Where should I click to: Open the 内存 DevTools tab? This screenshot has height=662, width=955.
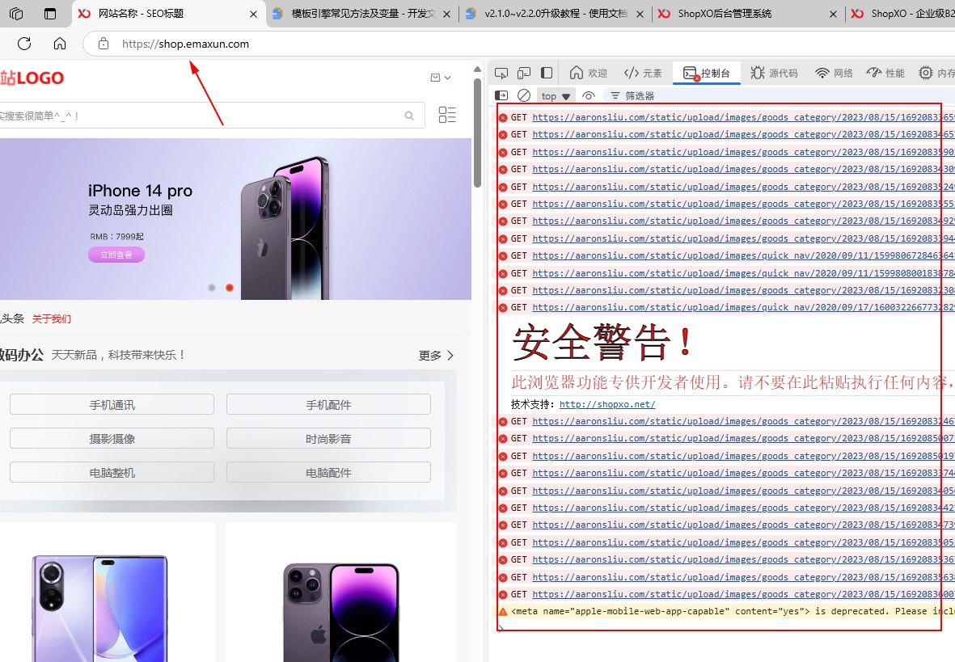(936, 73)
